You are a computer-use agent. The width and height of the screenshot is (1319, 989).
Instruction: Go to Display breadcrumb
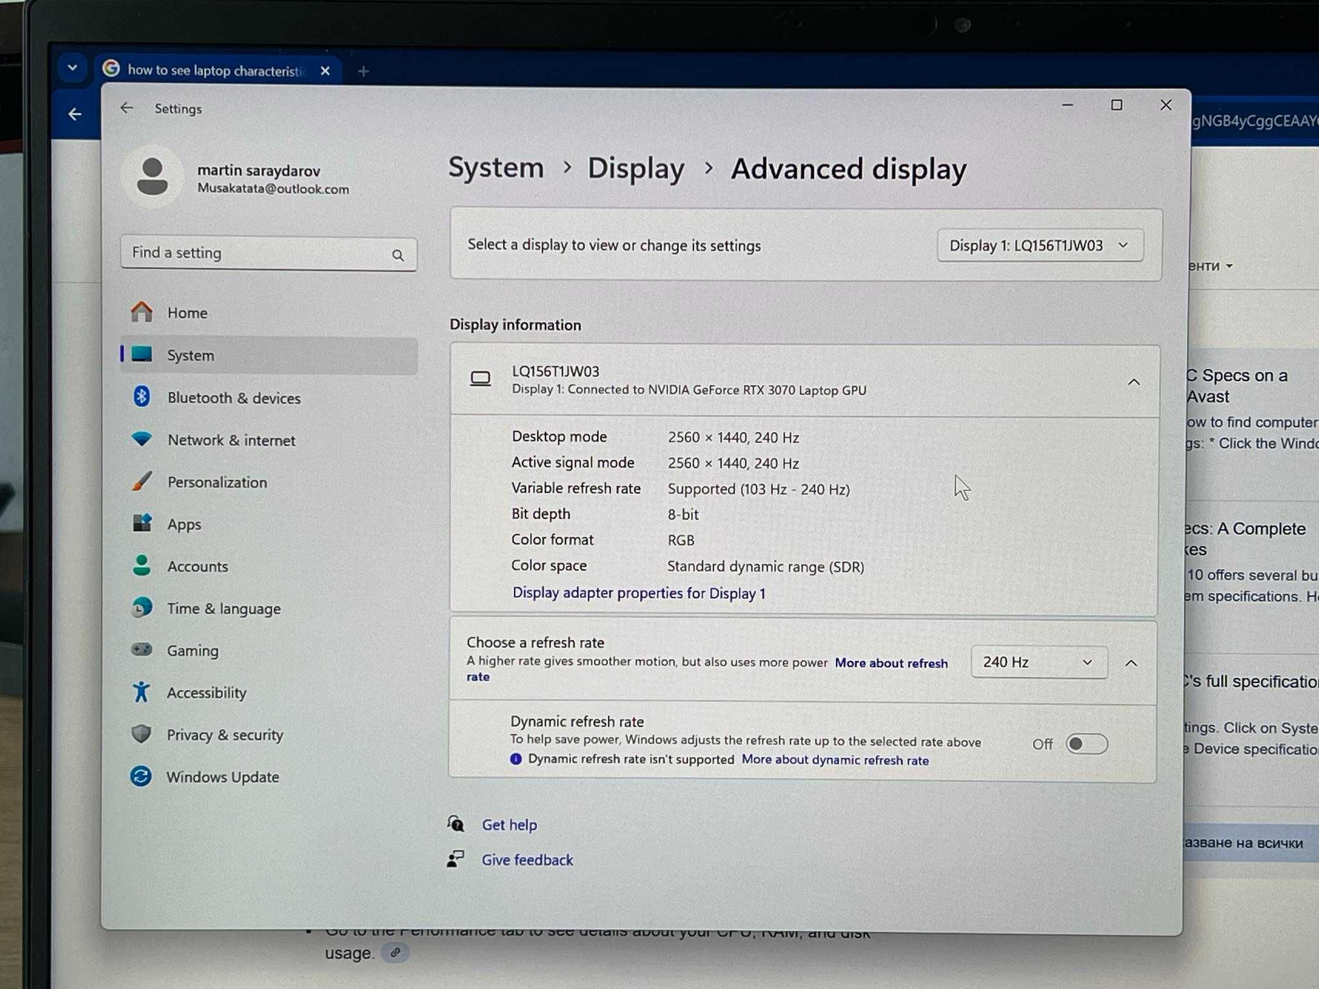pos(636,169)
